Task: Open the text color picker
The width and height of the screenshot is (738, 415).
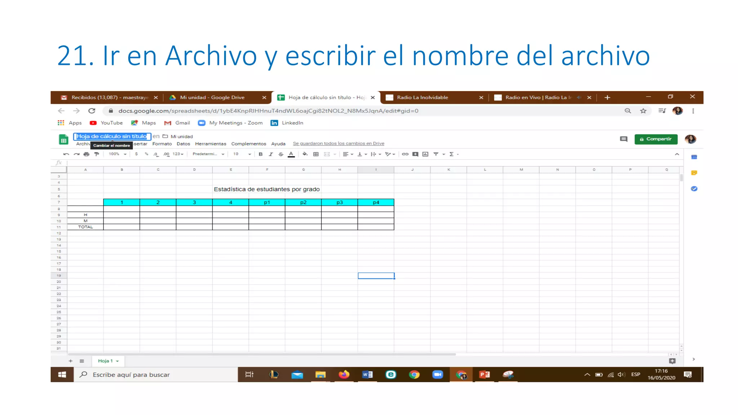Action: click(x=291, y=154)
